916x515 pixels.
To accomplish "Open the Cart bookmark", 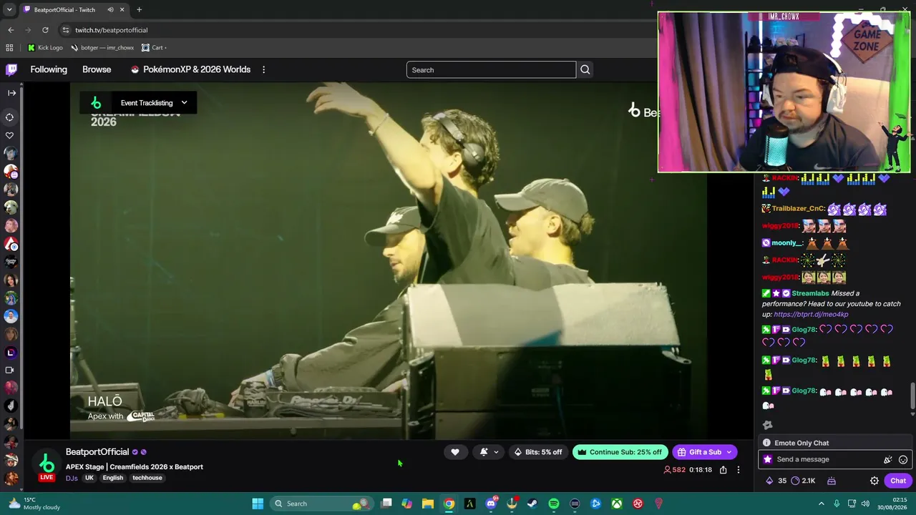I will [x=154, y=48].
